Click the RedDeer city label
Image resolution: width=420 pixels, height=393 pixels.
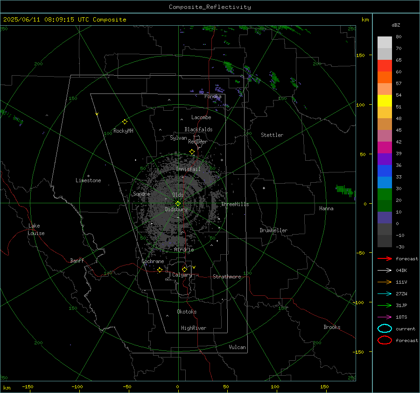point(198,142)
